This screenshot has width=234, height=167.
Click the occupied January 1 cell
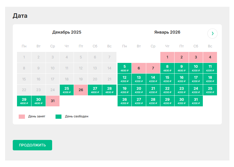167,57
